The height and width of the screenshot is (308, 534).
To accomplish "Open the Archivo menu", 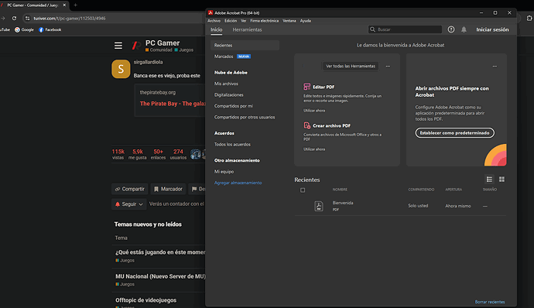I will [214, 21].
